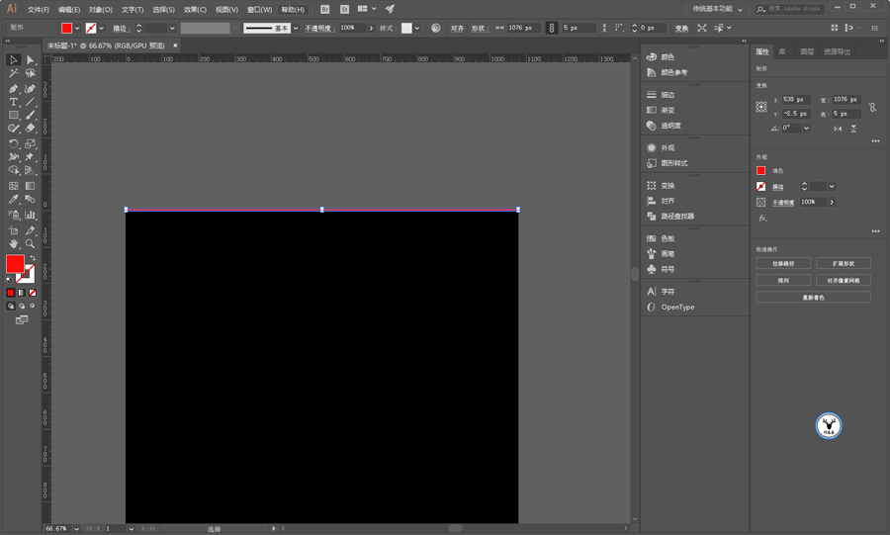The image size is (890, 535).
Task: Click the 扩展形状 button
Action: 844,263
